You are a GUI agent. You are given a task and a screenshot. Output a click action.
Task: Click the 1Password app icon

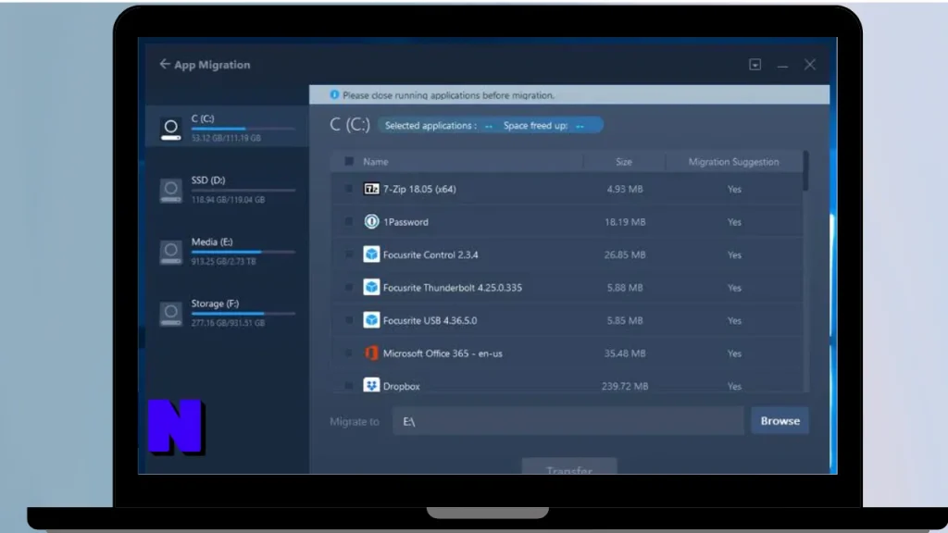coord(371,222)
